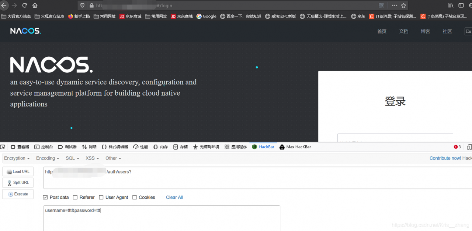472x231 pixels.
Task: Click the padlock site info icon
Action: click(91, 6)
